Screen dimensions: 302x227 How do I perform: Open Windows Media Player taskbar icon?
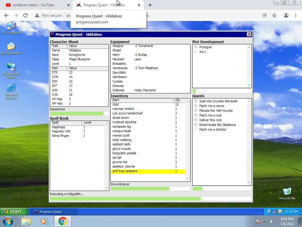point(44,221)
